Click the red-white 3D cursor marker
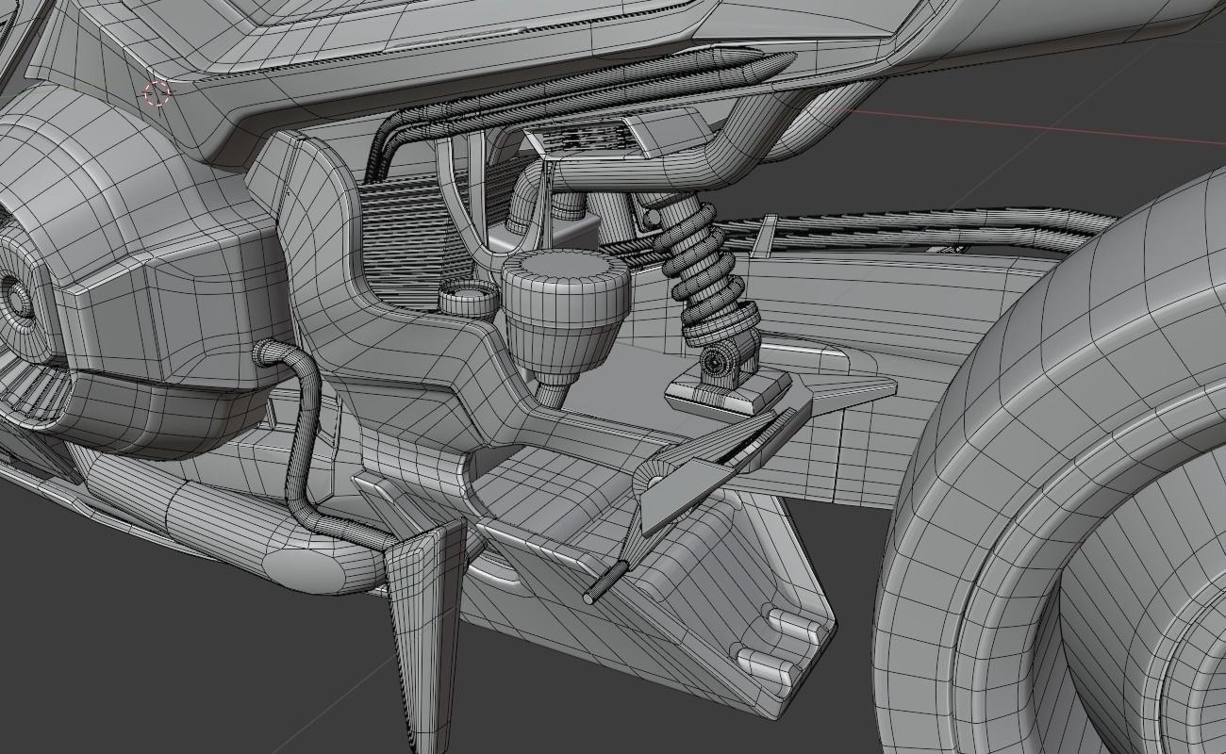Screen dimensions: 1226x754 pos(157,92)
